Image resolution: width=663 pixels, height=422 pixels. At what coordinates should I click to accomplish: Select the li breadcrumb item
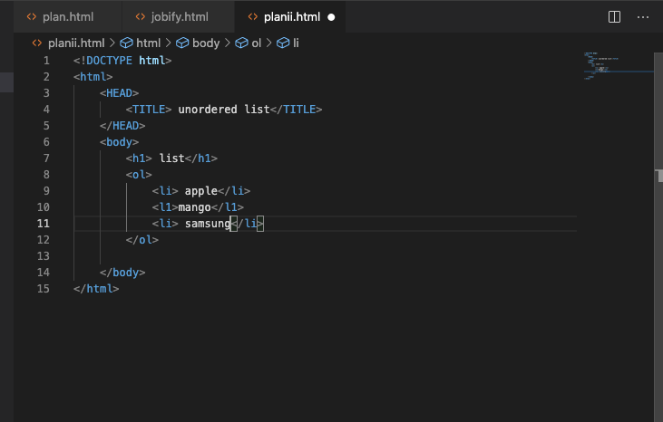point(296,43)
